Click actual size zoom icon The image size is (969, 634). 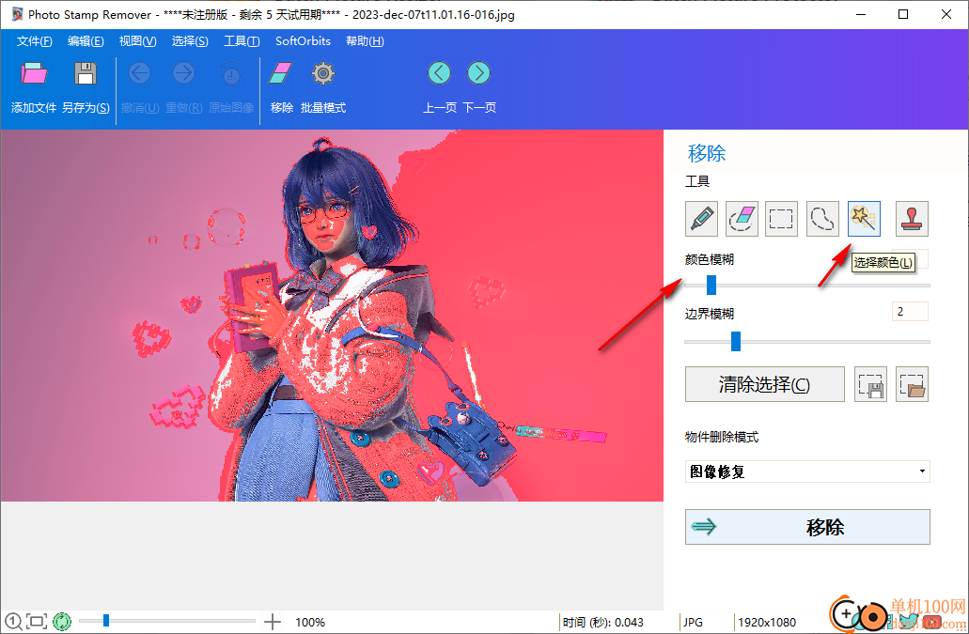coord(13,621)
